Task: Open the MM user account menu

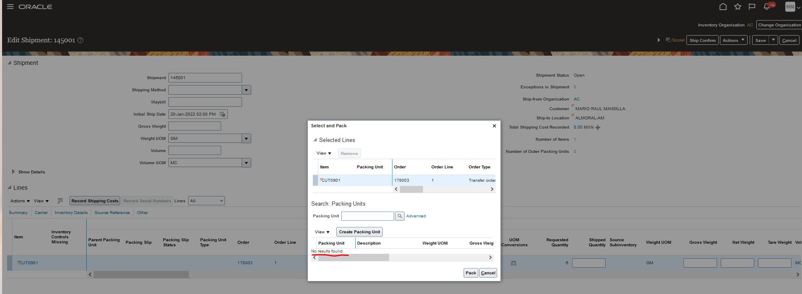Action: 792,7
